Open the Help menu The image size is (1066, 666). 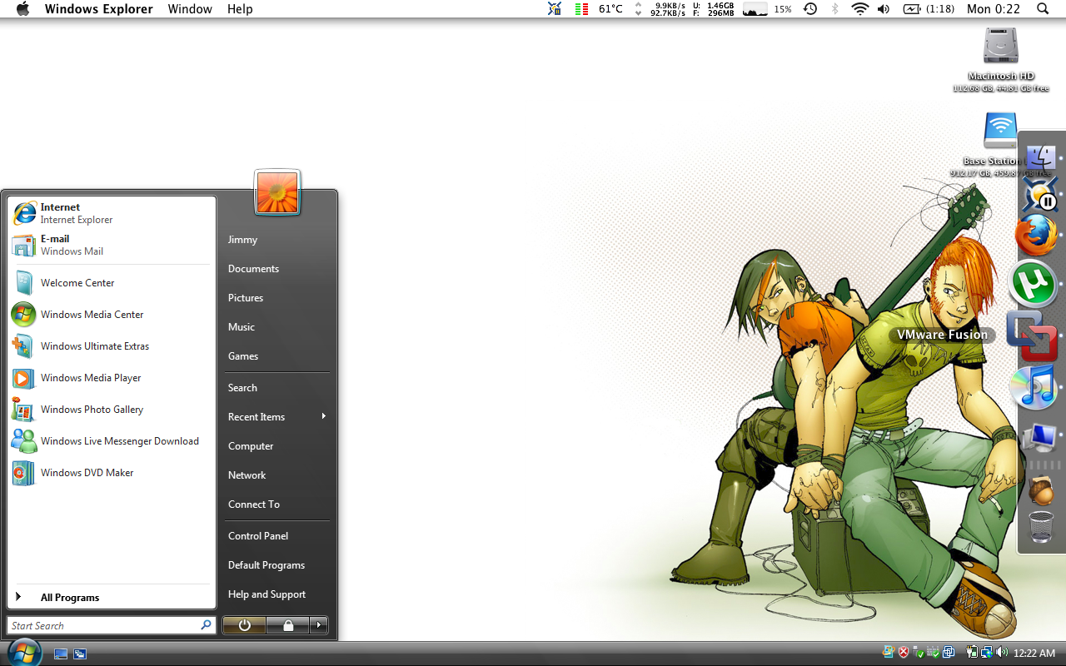click(x=240, y=9)
